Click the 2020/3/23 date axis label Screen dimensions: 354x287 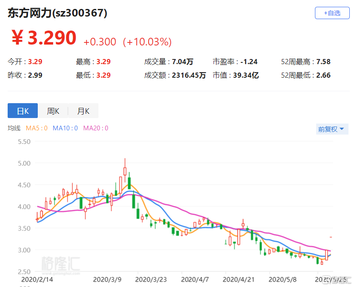tap(151, 279)
